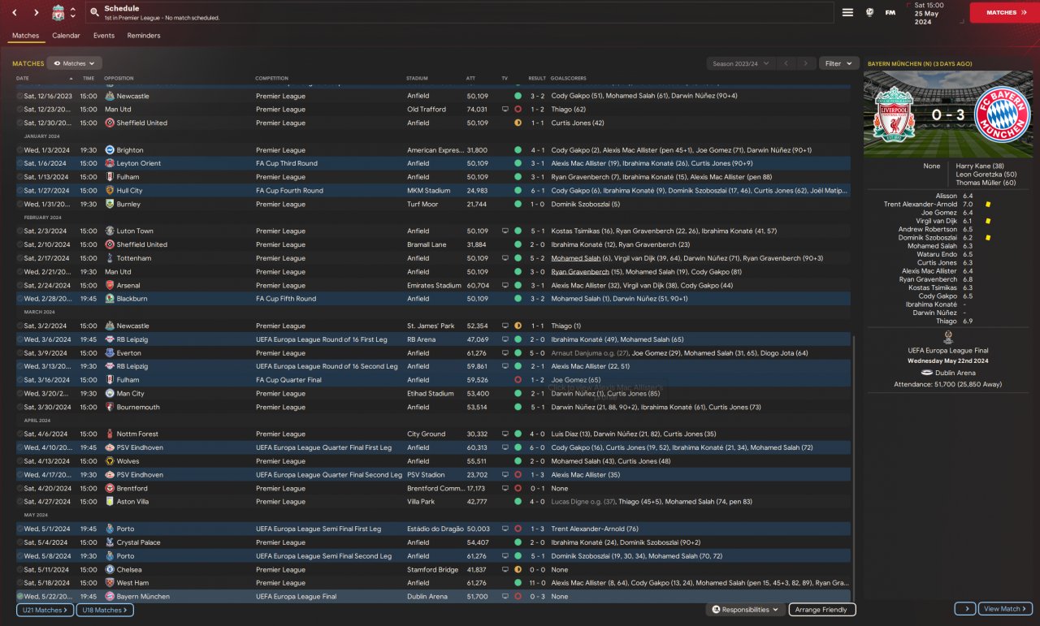Click large Bayern crest in match preview

click(x=1001, y=114)
